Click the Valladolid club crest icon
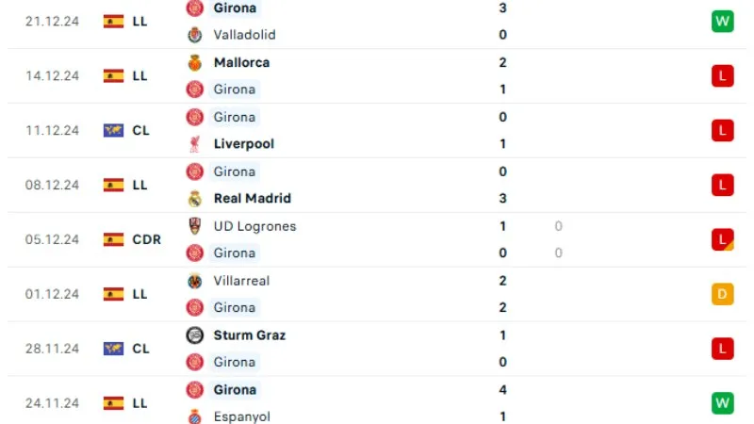 (x=195, y=35)
